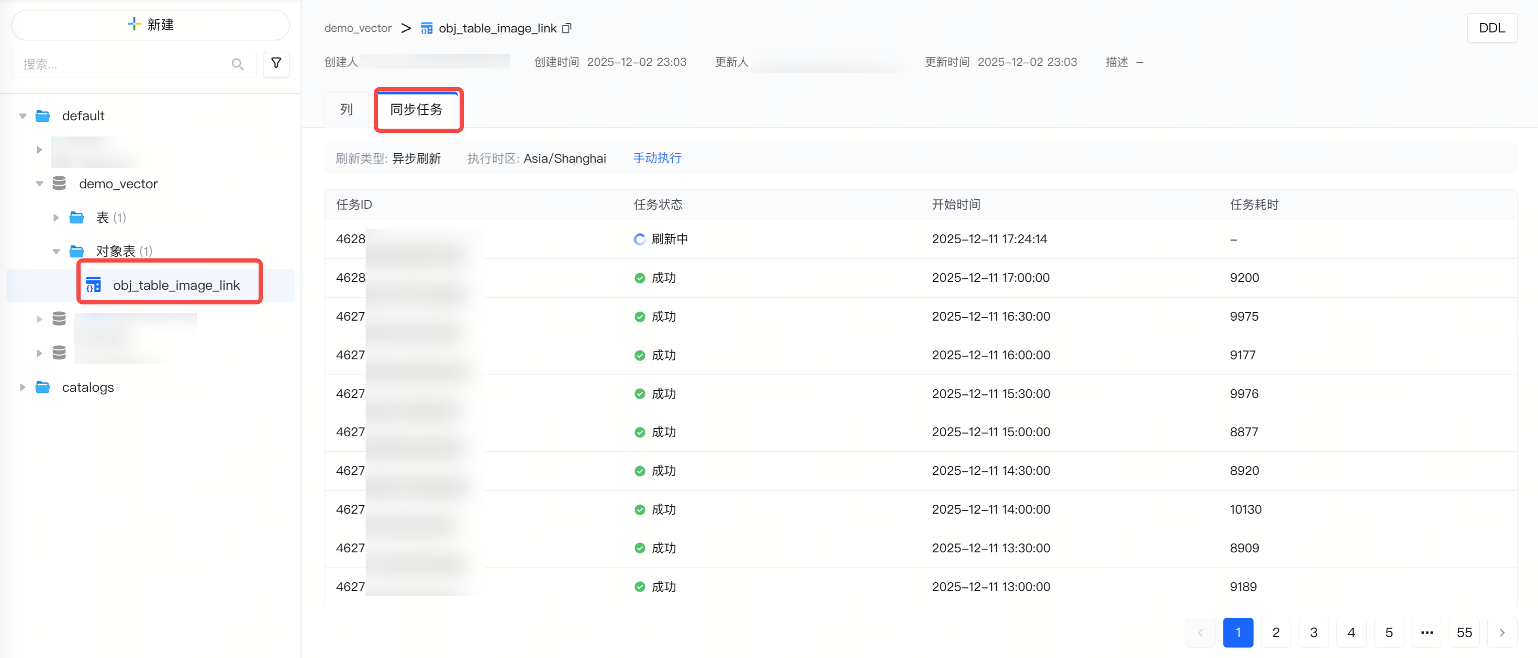
Task: Click the obj_table_image_link object table icon
Action: coord(94,285)
